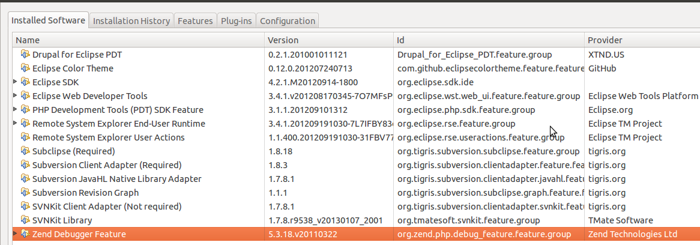
Task: Click the Zend Technologies Ltd provider cell
Action: 633,234
